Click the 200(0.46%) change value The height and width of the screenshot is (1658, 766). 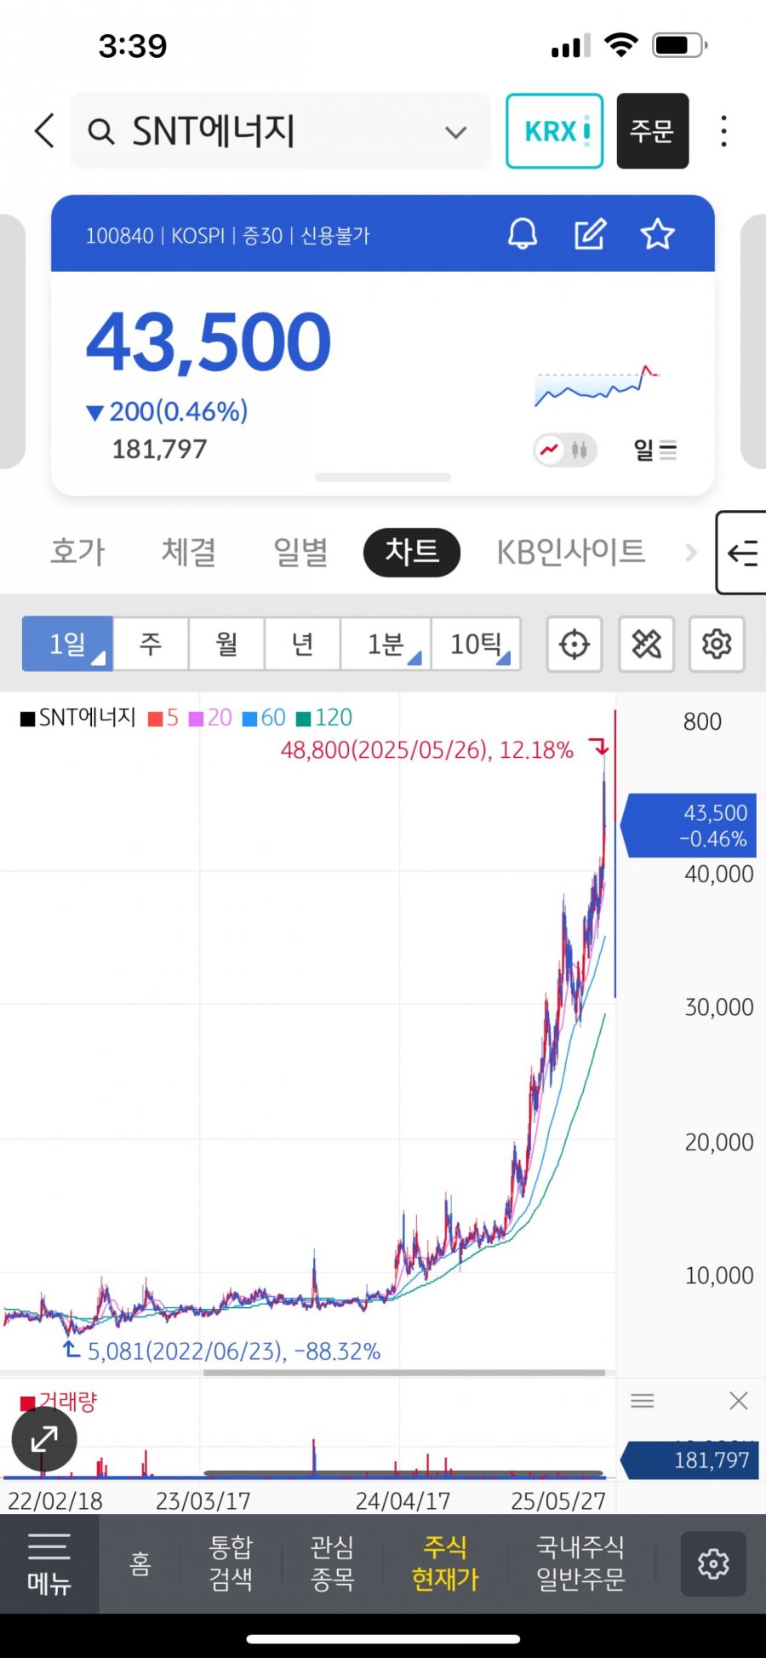pos(167,411)
